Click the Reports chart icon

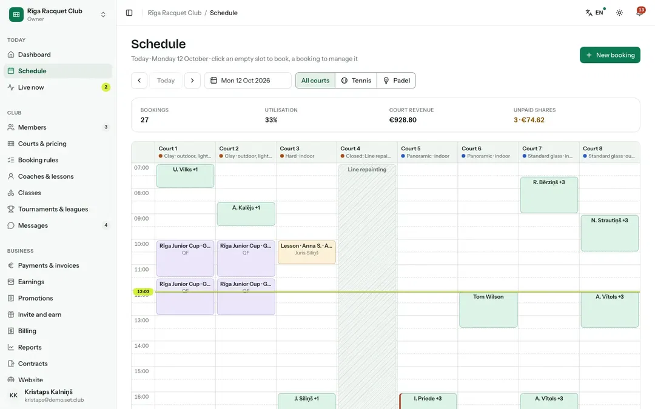[11, 347]
